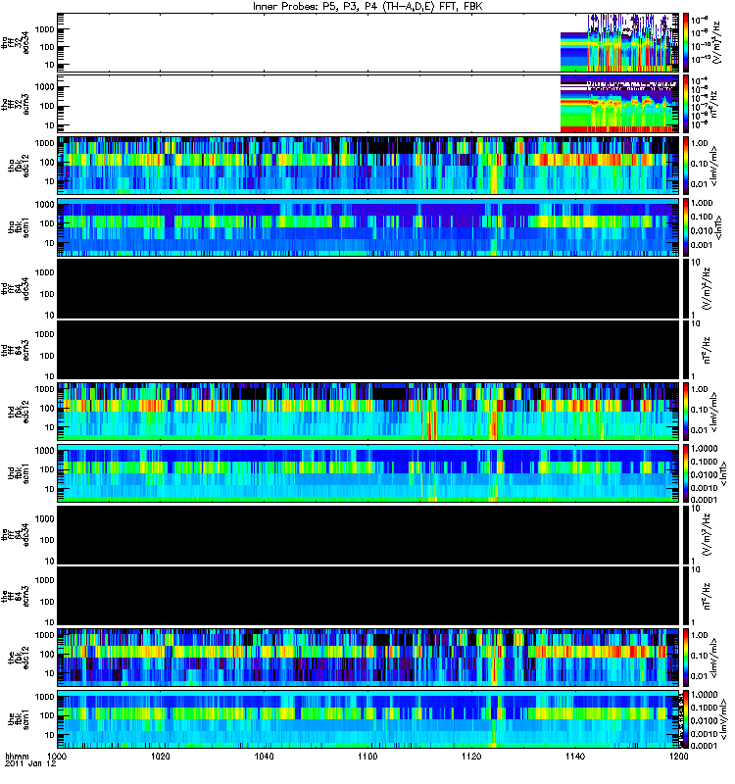Click the '<|mV/m|>' unit label of the fbk edc12

click(714, 658)
